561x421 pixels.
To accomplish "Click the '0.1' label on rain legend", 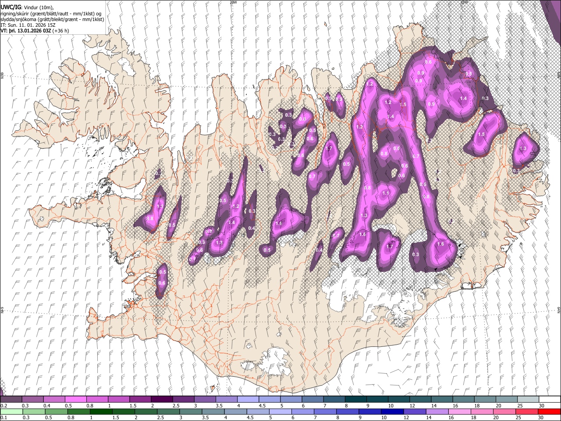I will (x=4, y=418).
